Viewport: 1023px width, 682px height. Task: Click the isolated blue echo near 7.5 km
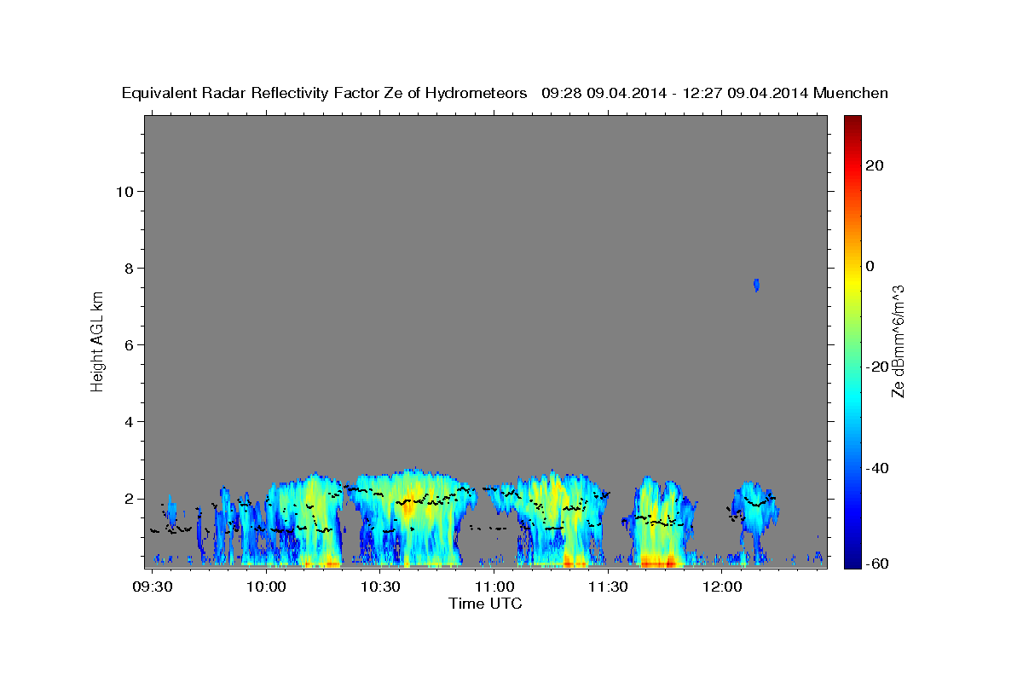[x=756, y=285]
